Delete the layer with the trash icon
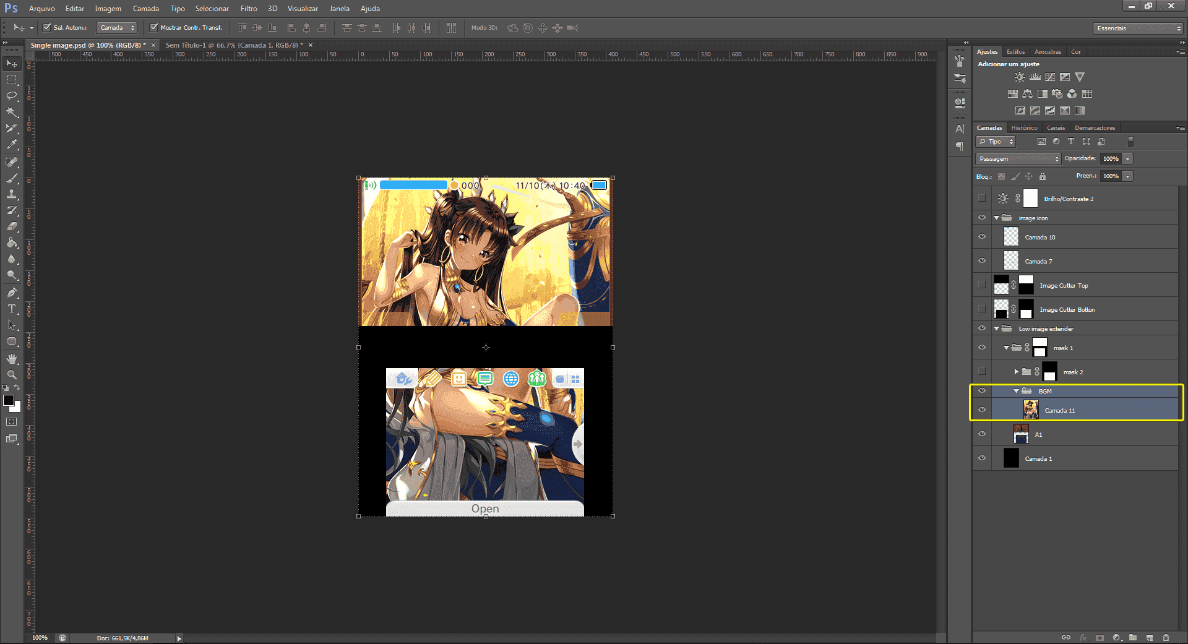Viewport: 1188px width, 644px height. click(x=1166, y=638)
